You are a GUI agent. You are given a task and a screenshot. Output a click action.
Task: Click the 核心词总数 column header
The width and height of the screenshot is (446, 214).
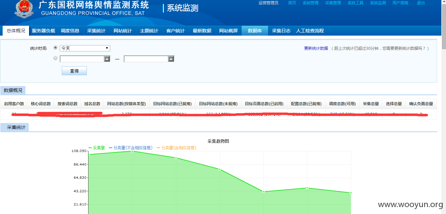(41, 104)
